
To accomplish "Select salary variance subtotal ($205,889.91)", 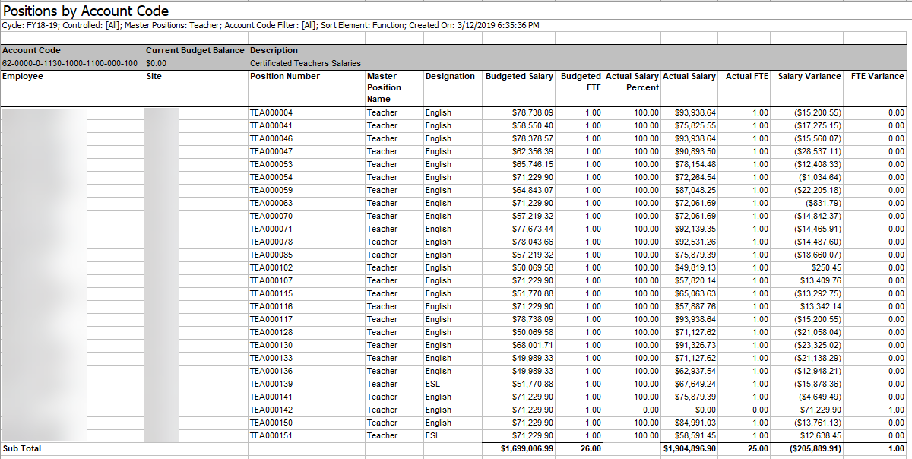I will click(x=815, y=449).
